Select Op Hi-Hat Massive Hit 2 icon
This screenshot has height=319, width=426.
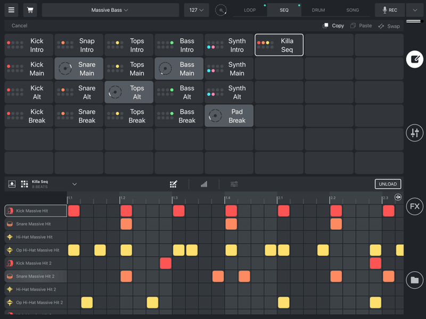click(10, 303)
